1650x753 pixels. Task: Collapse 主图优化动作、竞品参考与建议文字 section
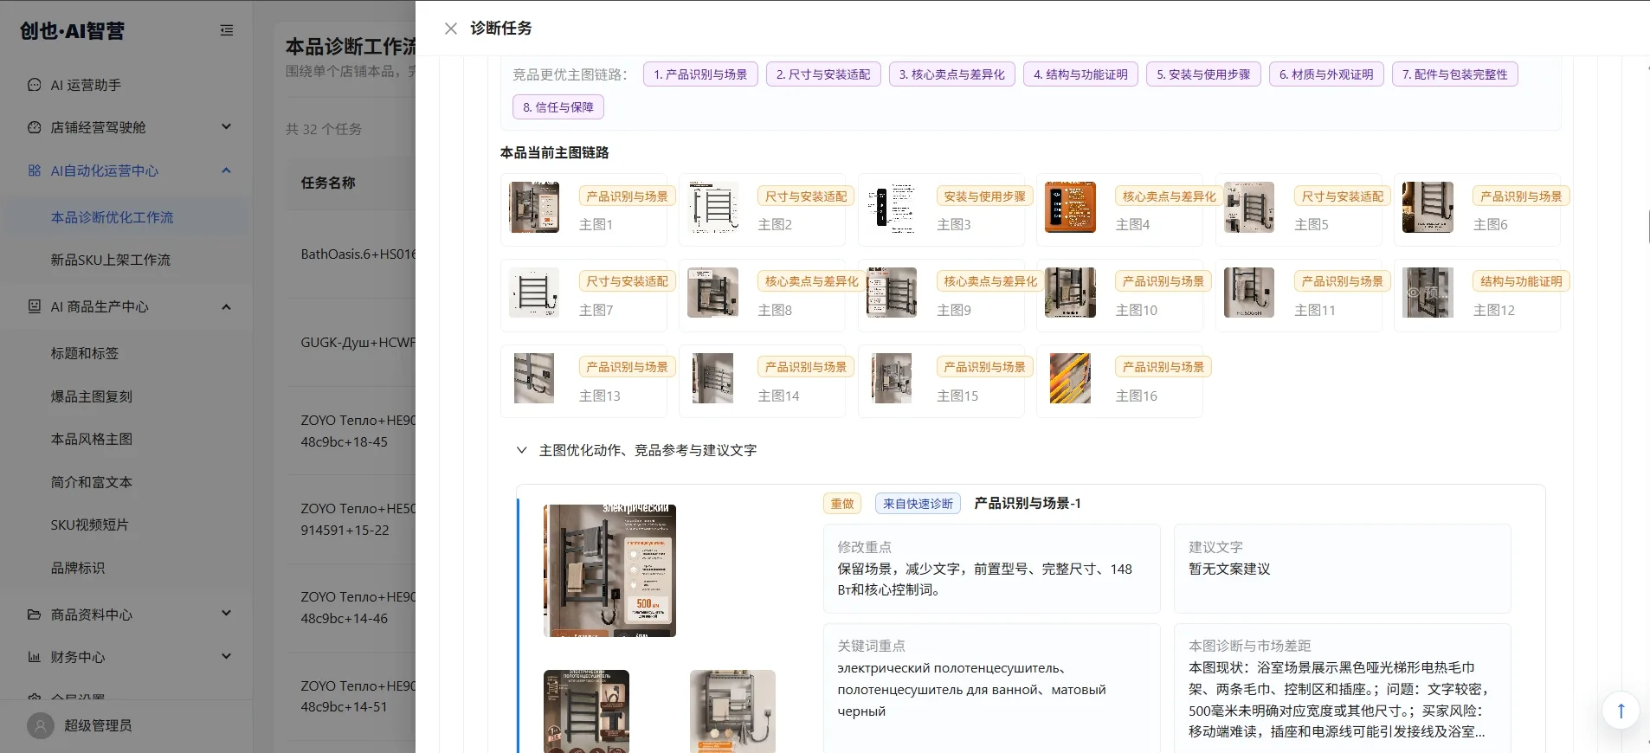(x=521, y=450)
